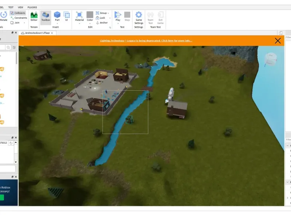Open the Group dropdown arrow
Screen dimensions: 291x218
click(x=108, y=13)
